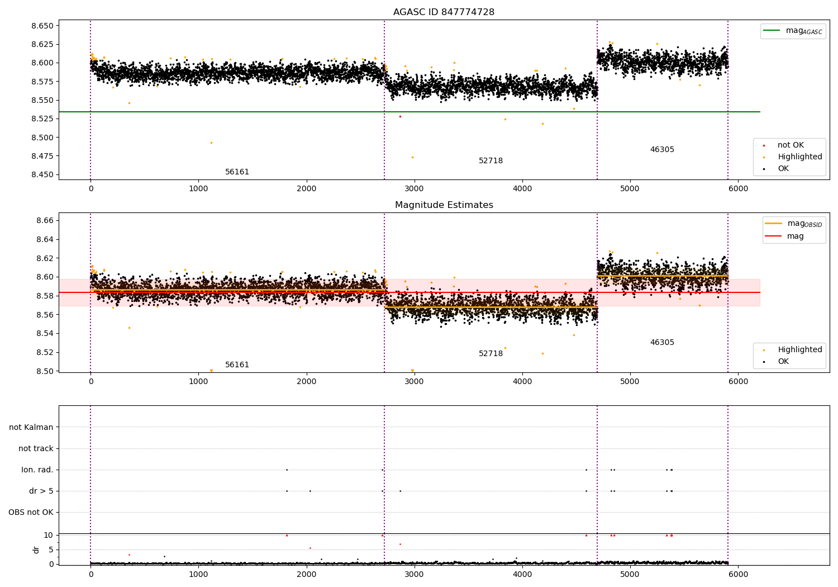Viewport: 838px width, 587px height.
Task: Click the 8.650 y-axis tick label
Action: pos(42,26)
